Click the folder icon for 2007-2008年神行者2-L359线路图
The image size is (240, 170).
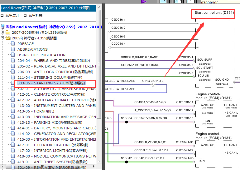(x=8, y=32)
